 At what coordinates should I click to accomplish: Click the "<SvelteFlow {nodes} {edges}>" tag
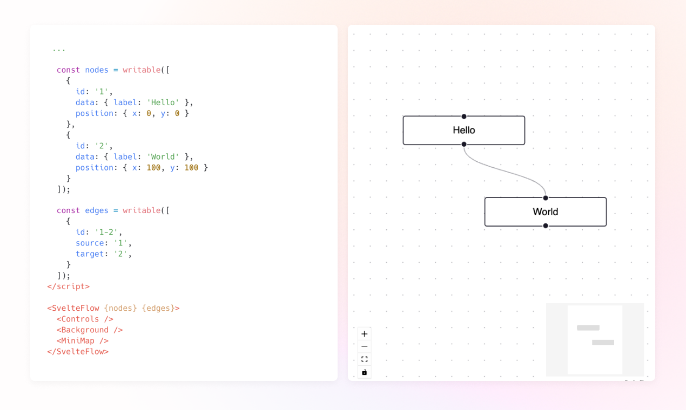113,308
